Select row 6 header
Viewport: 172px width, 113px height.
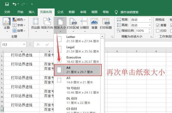(x=2, y=78)
